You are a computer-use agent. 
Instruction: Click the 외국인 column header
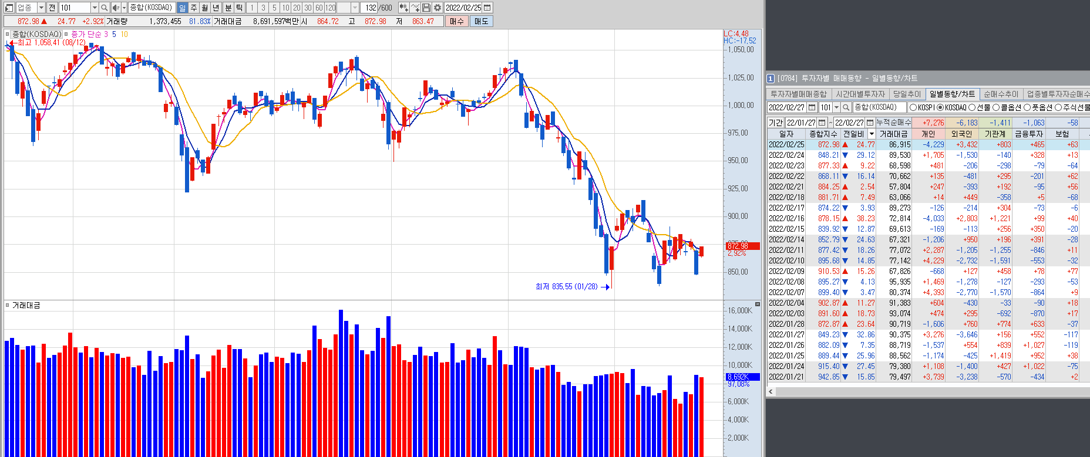point(962,134)
